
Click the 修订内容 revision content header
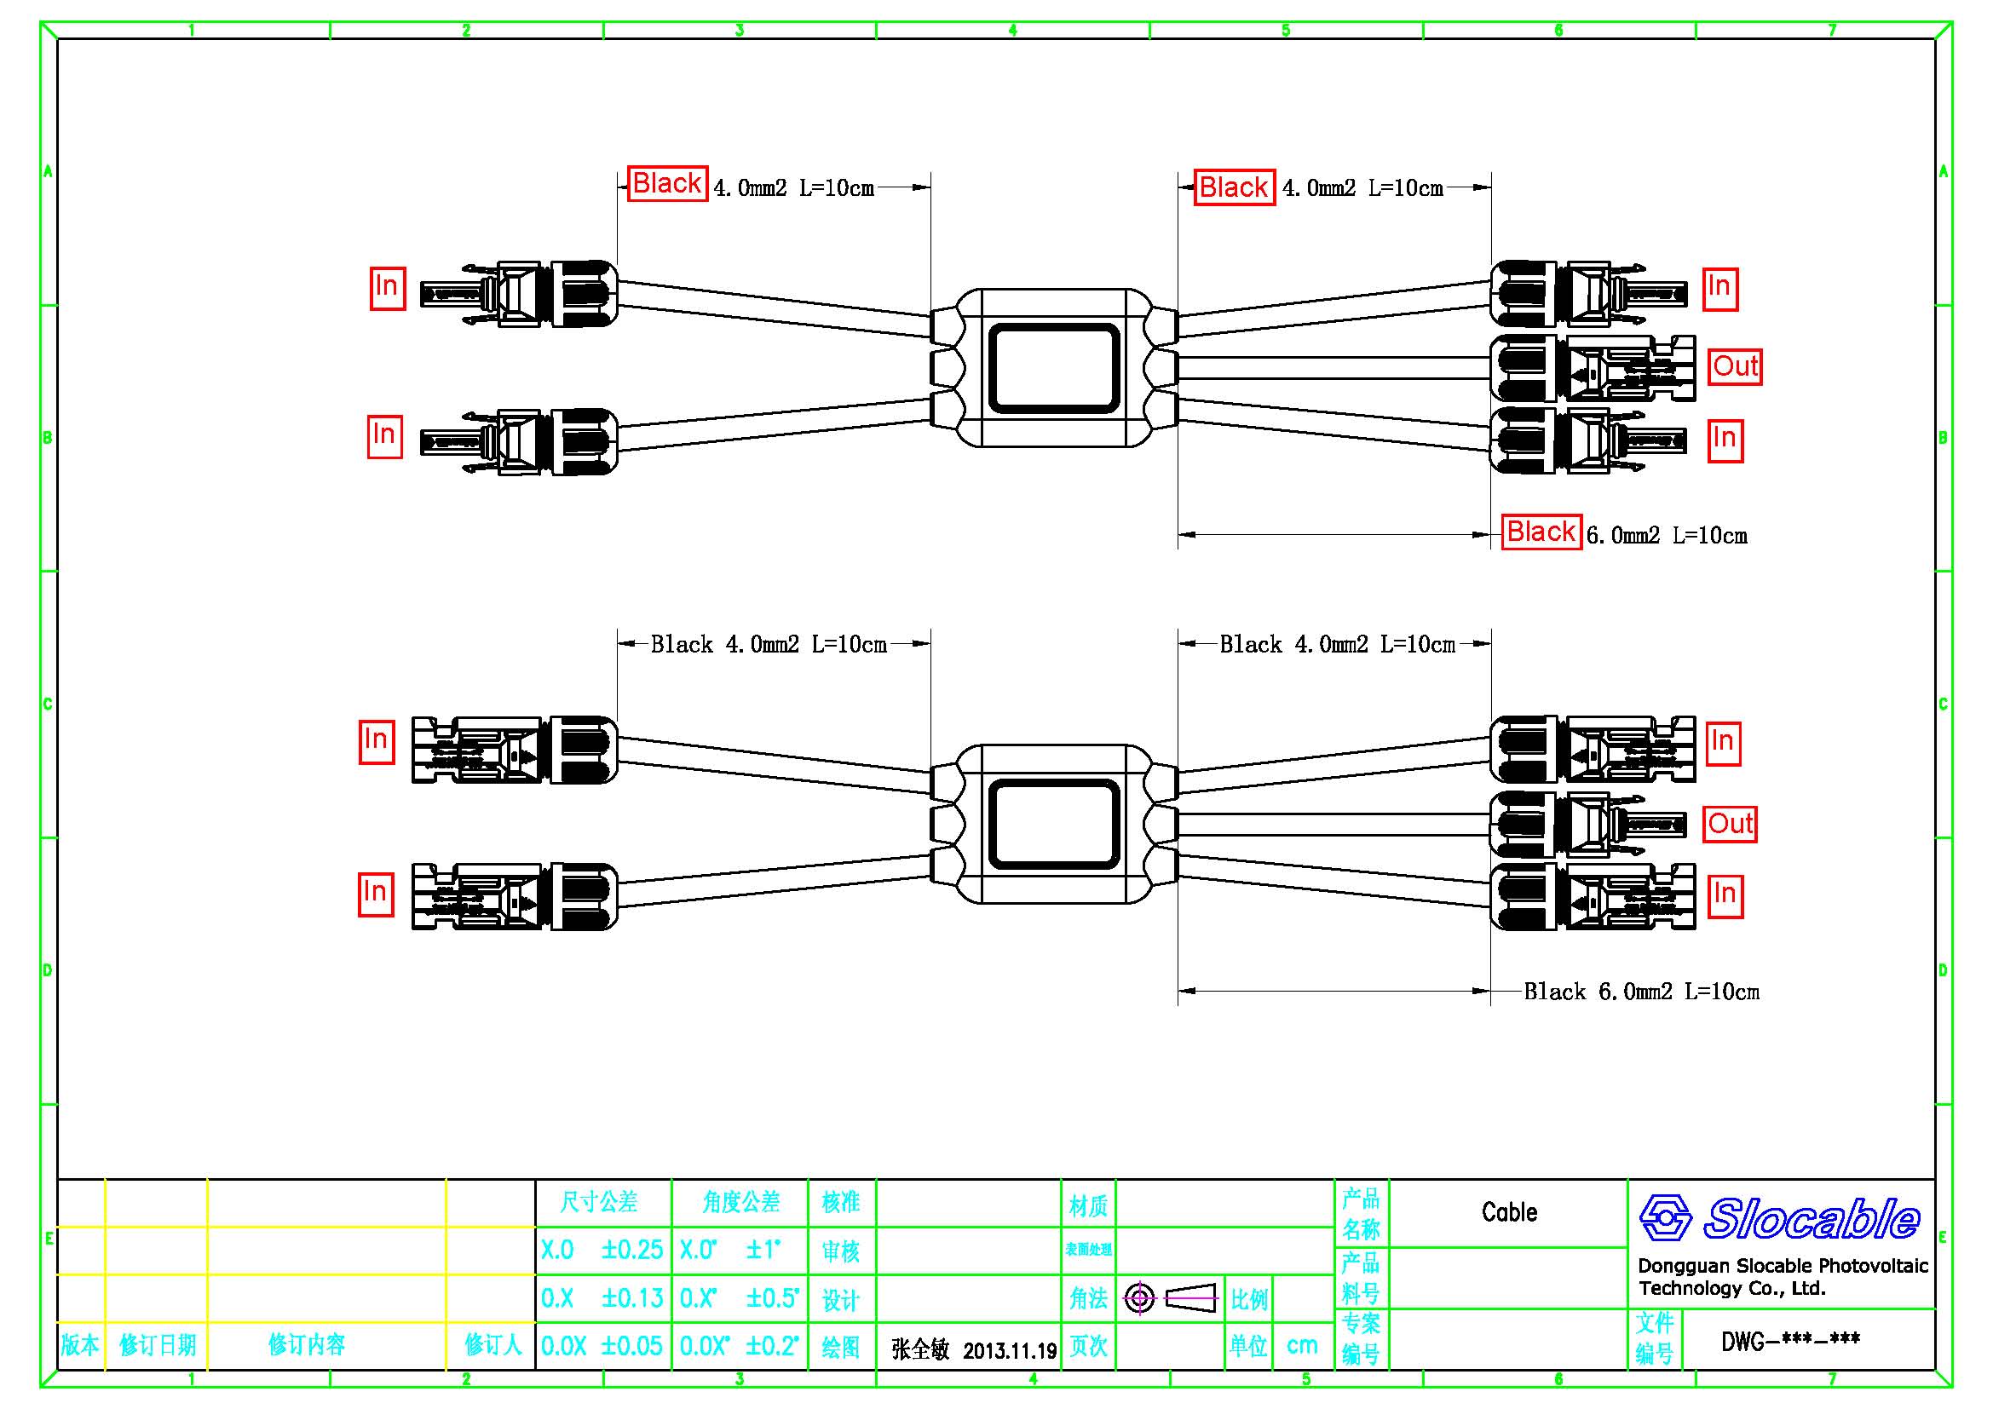[307, 1345]
